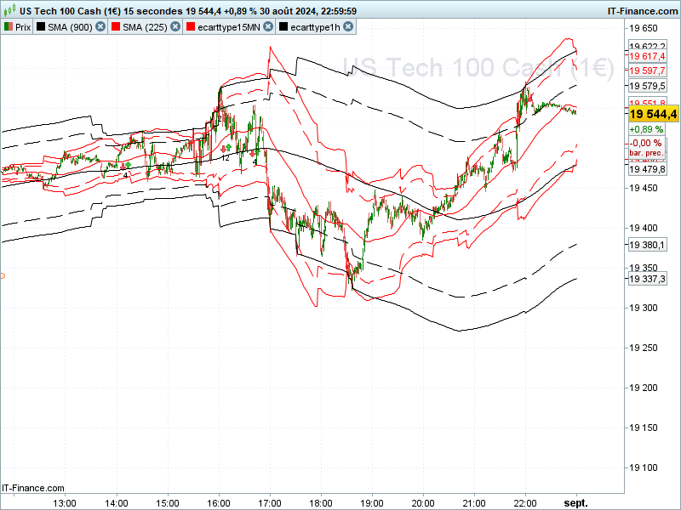Click the 19 380,1 price label

647,245
